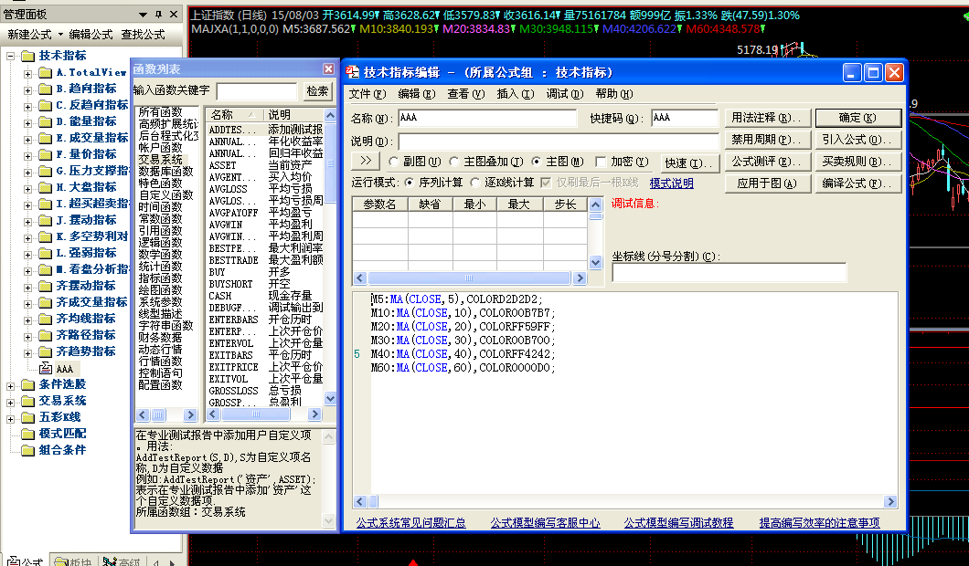The width and height of the screenshot is (969, 566).
Task: Click the 编译公式 button
Action: pos(858,183)
